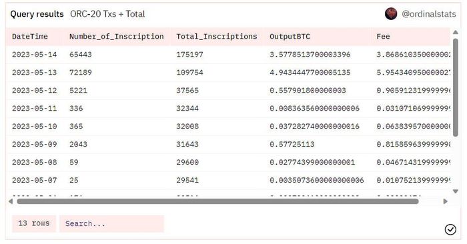Image resolution: width=467 pixels, height=244 pixels.
Task: Select the Fee cell in the 2023-05-14 row
Action: 414,55
